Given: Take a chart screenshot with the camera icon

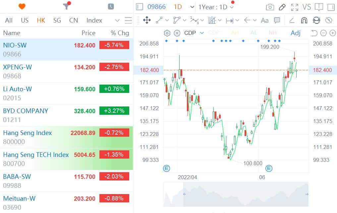Looking at the screenshot, I should (x=270, y=7).
